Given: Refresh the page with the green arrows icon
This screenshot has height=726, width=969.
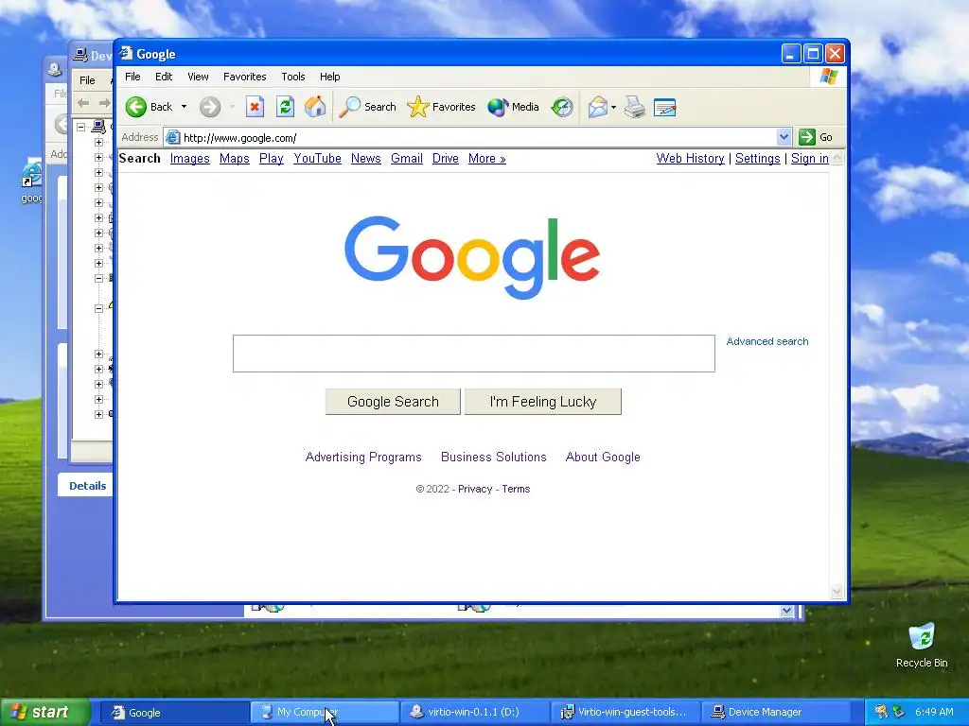Looking at the screenshot, I should 285,107.
